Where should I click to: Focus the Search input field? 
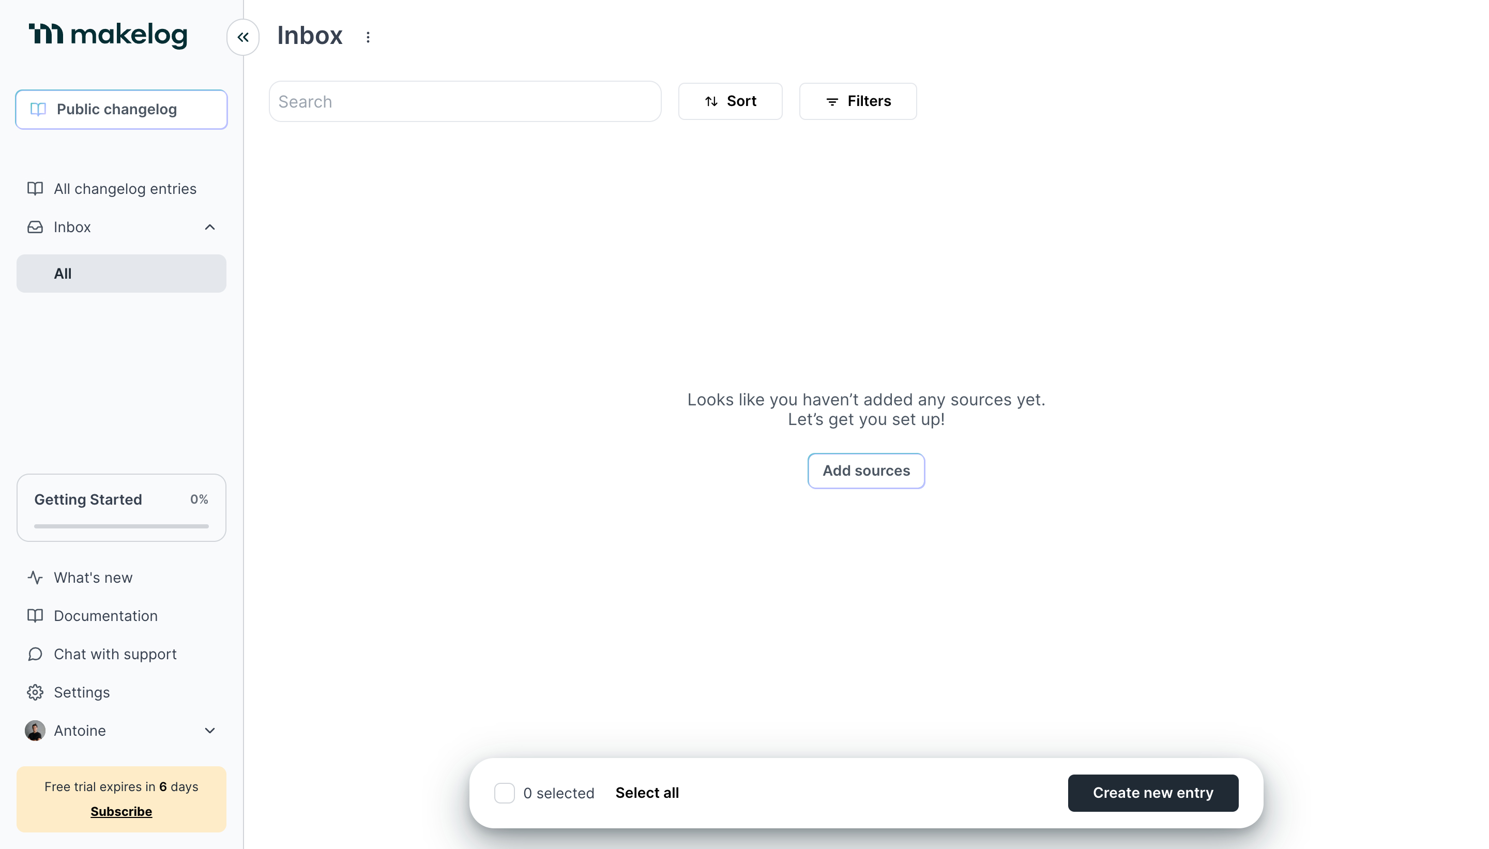(x=465, y=101)
